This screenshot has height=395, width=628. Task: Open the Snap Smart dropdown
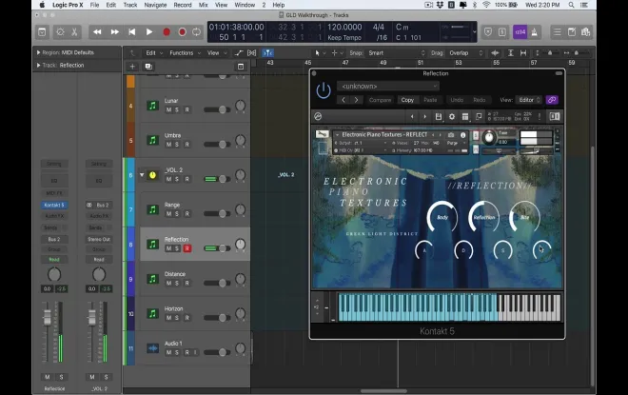397,53
